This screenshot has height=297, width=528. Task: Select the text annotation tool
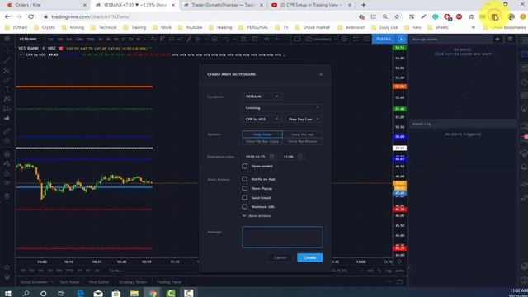pos(7,89)
